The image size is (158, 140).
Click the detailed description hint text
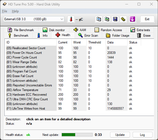point(58,119)
